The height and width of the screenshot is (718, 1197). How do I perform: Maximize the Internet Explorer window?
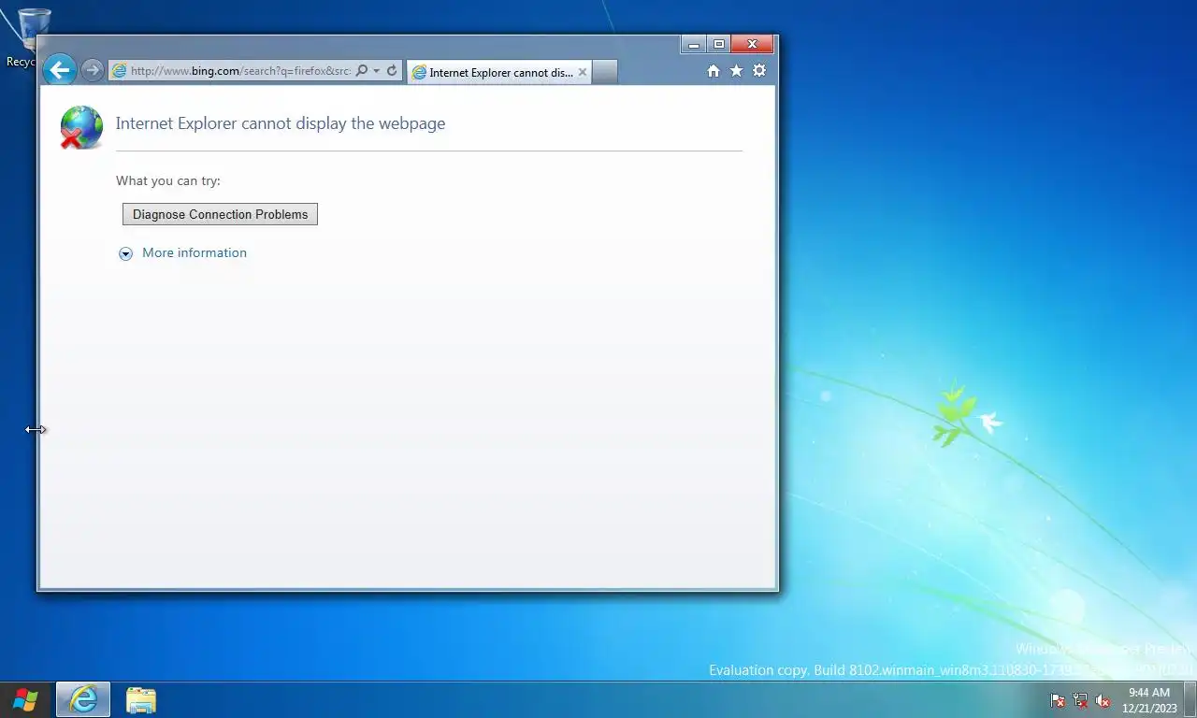tap(718, 44)
